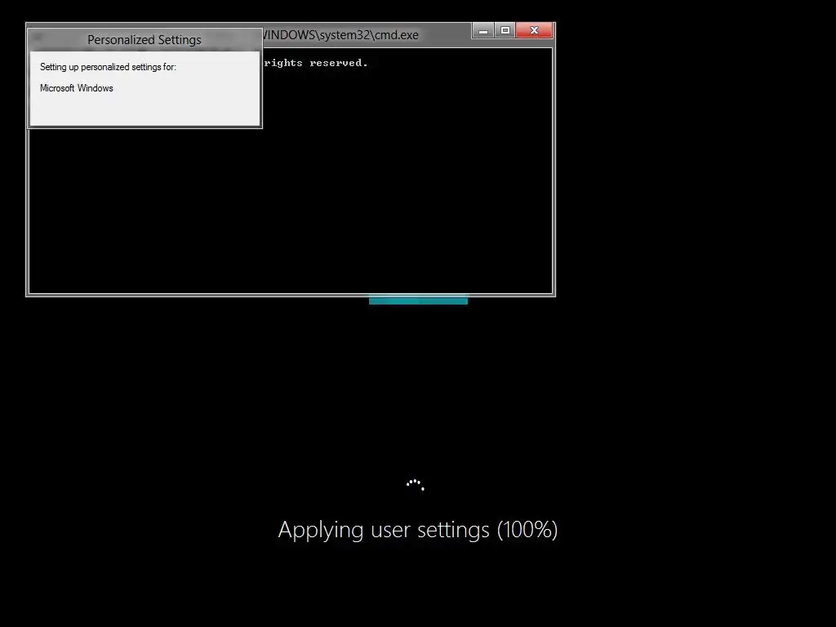
Task: Close the cmd.exe window
Action: 534,31
